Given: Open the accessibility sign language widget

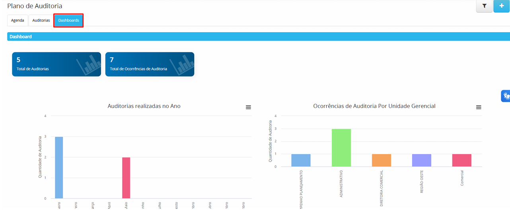Looking at the screenshot, I should point(505,96).
